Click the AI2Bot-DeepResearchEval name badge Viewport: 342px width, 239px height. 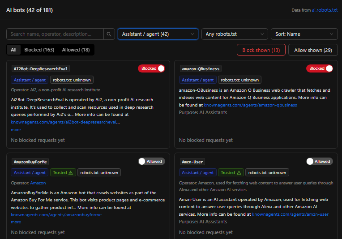(41, 68)
